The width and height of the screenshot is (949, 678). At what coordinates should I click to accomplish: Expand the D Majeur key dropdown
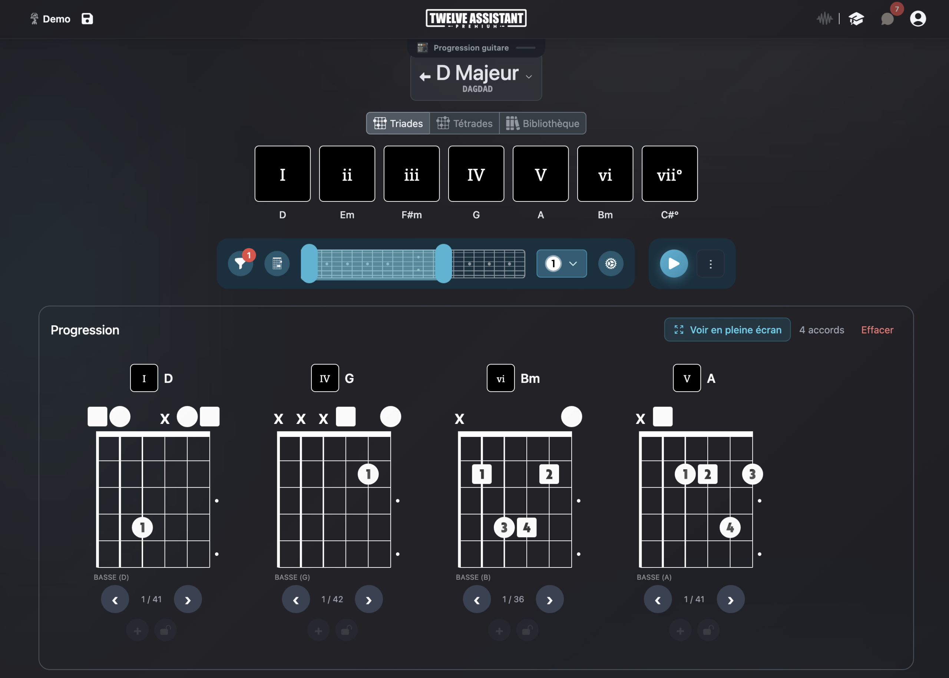click(529, 77)
